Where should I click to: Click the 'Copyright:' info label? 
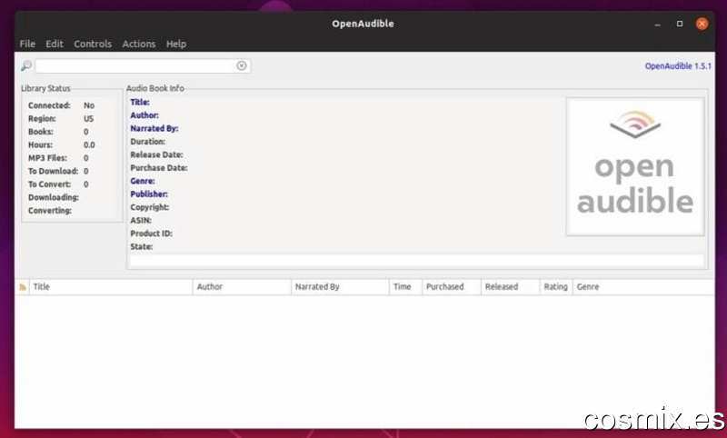[x=149, y=207]
